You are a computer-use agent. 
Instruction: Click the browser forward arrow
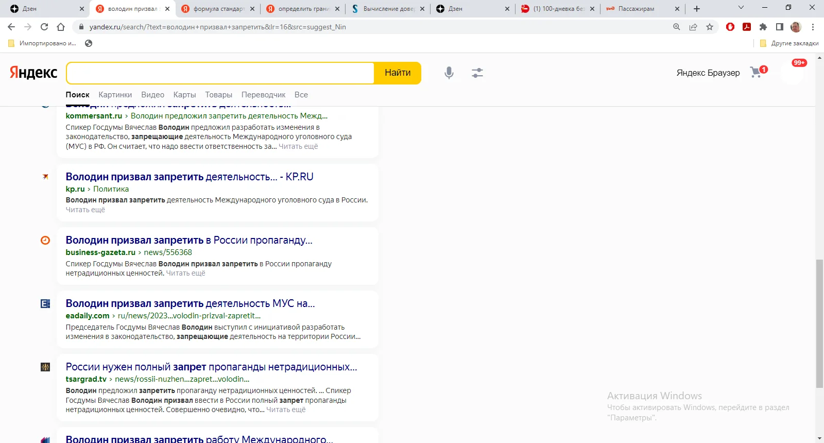[28, 27]
